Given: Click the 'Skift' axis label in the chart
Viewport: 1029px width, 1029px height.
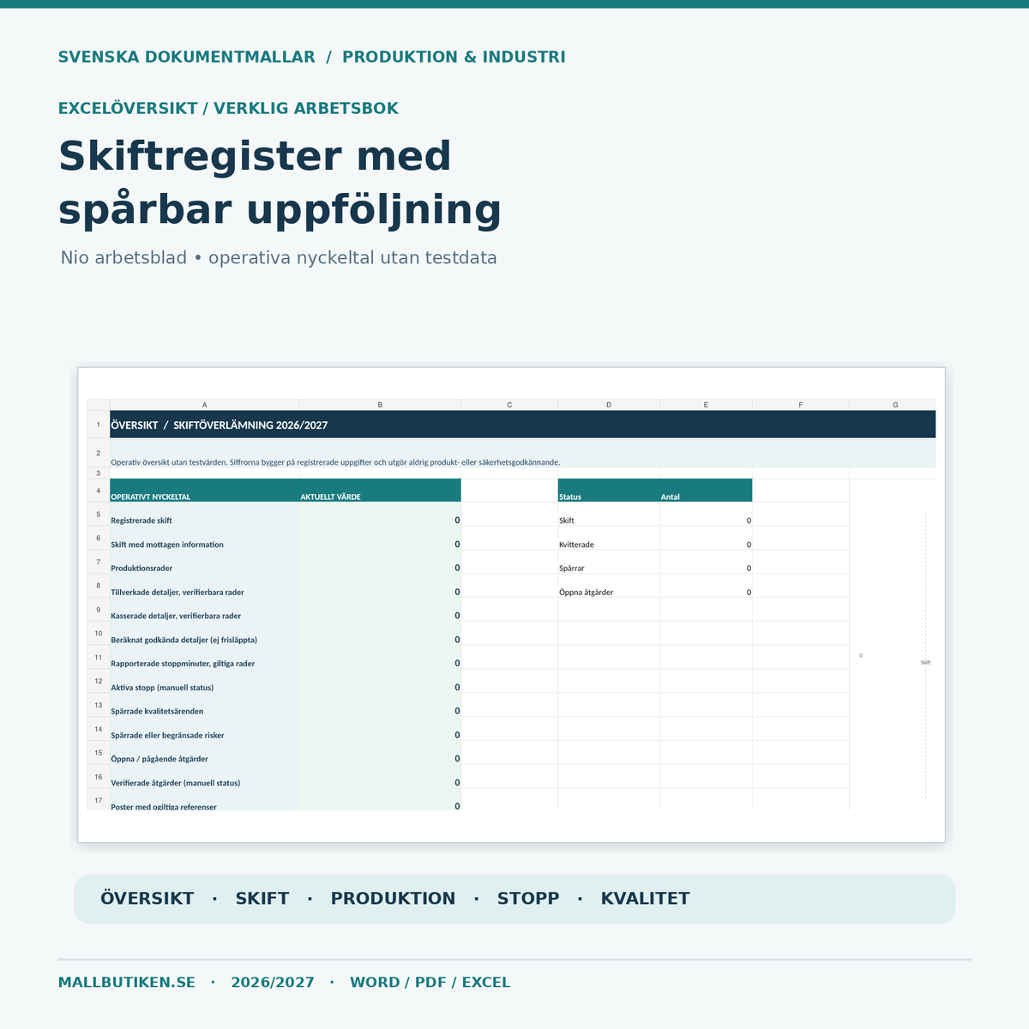Looking at the screenshot, I should coord(925,663).
